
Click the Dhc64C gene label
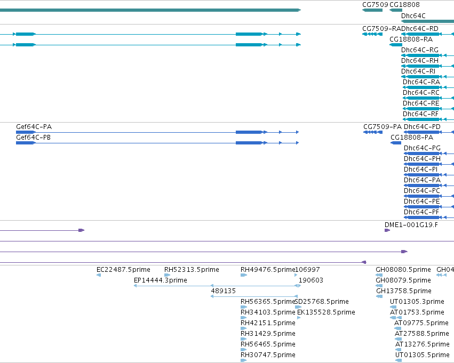click(x=413, y=15)
